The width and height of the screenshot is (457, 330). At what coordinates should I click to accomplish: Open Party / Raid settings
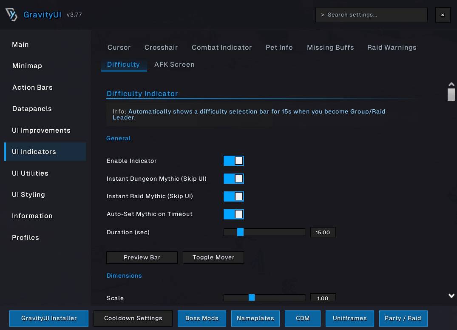[403, 319]
